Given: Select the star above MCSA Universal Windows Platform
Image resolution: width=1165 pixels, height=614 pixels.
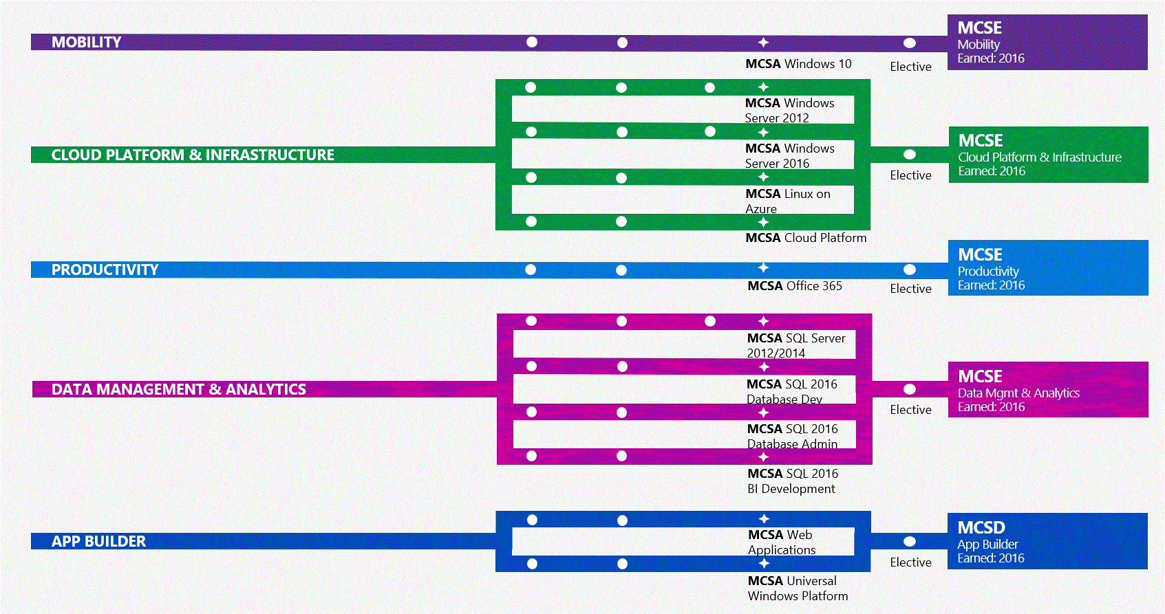Looking at the screenshot, I should tap(764, 564).
